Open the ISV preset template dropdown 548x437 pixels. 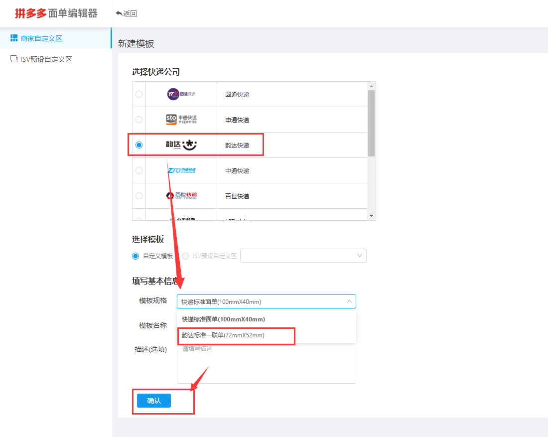coord(303,256)
